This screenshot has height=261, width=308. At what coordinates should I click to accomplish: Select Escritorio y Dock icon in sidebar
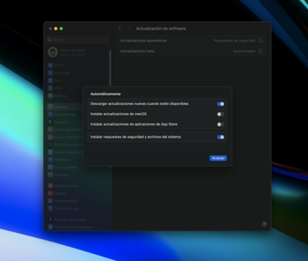tap(51, 145)
